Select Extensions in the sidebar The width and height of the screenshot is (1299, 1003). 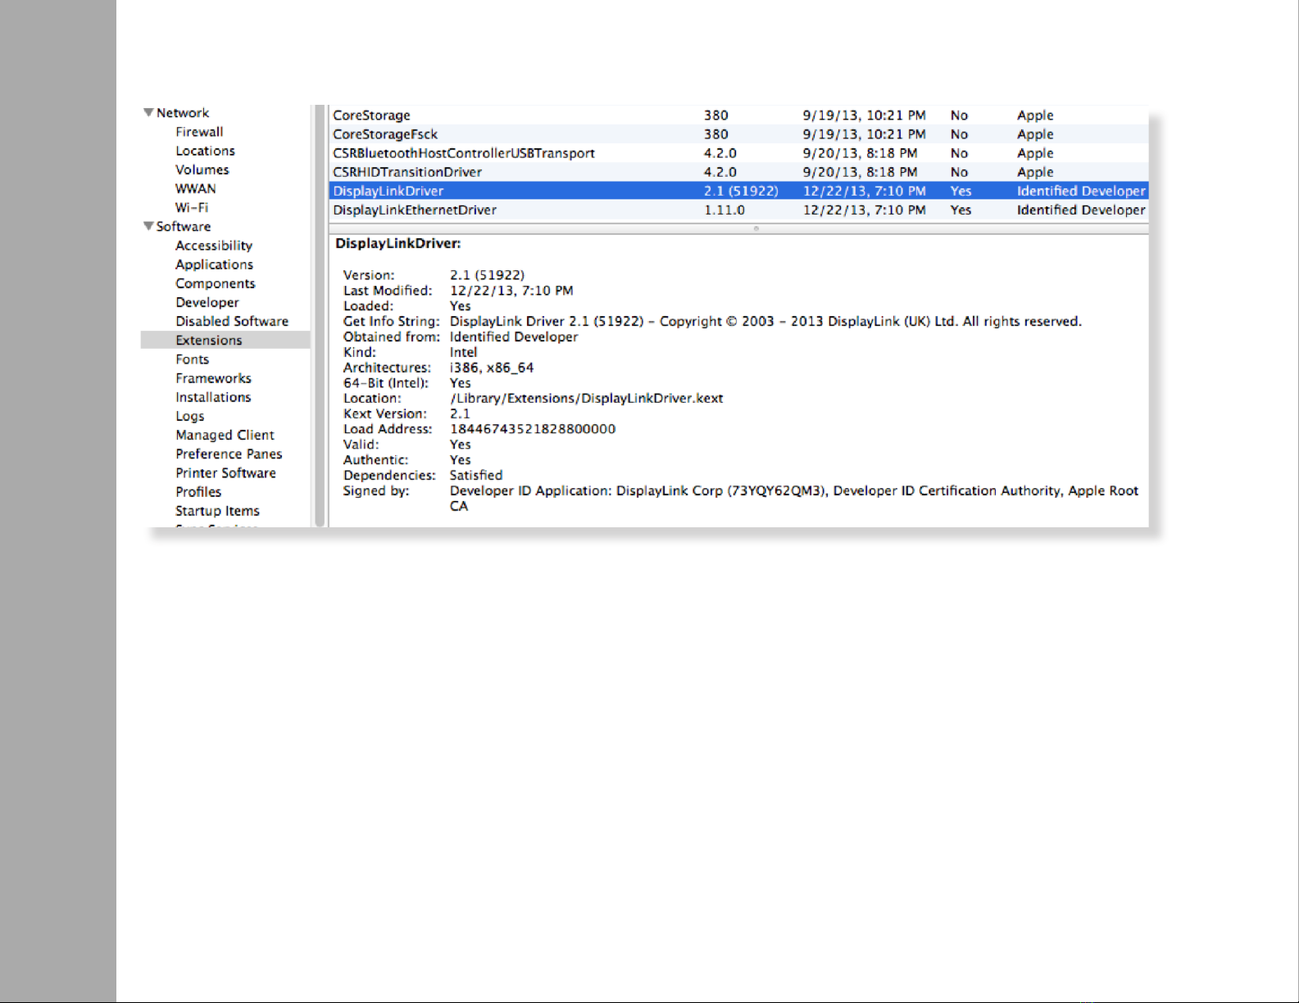[x=225, y=340]
